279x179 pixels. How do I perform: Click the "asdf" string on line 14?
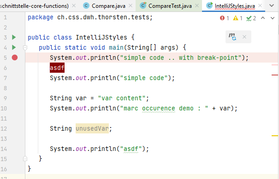click(x=131, y=149)
